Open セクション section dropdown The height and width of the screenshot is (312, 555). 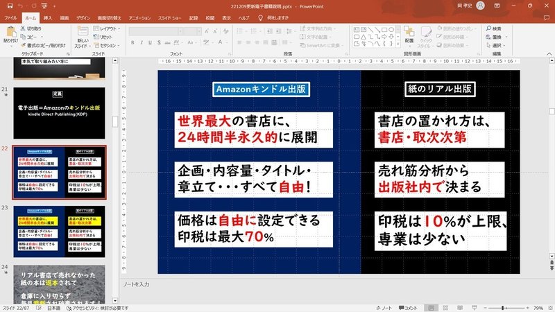click(x=107, y=45)
